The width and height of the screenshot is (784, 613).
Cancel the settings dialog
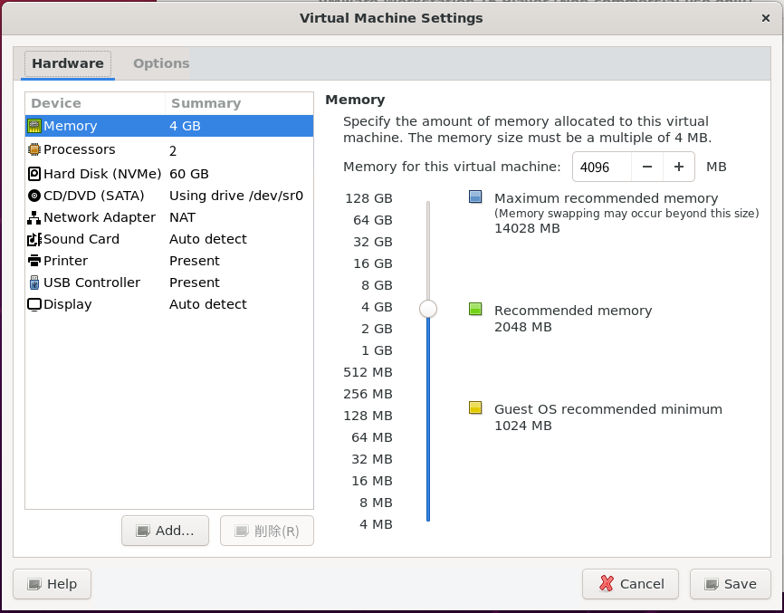pos(630,584)
